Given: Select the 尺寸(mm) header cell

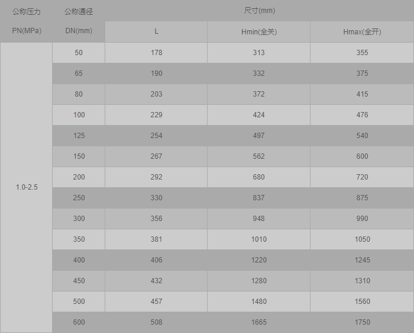Looking at the screenshot, I should tap(259, 11).
